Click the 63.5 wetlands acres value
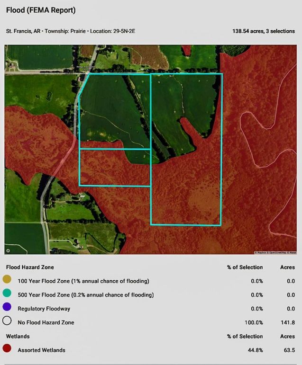302x365 pixels. pos(289,350)
